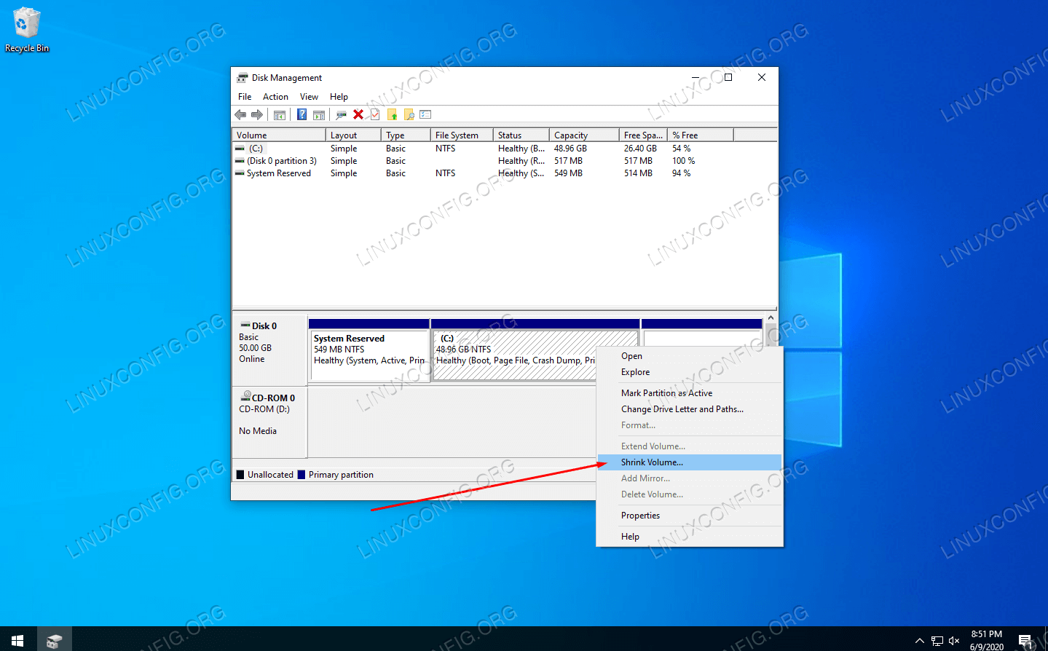Click the 26.40 GB free space cell

click(x=640, y=149)
